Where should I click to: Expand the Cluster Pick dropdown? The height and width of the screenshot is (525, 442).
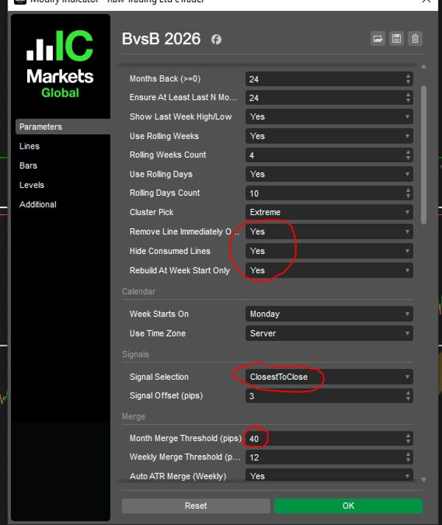tap(329, 212)
